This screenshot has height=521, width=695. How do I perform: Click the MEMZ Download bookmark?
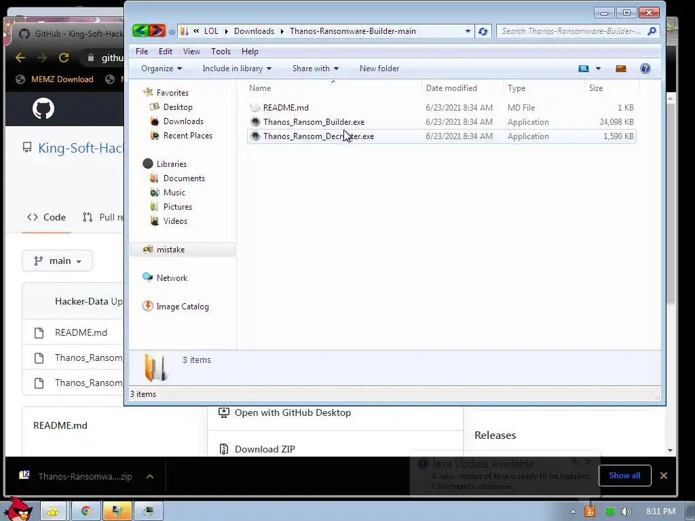pyautogui.click(x=55, y=79)
